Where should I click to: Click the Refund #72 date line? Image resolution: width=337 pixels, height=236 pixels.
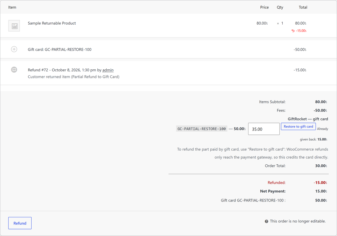coord(70,70)
